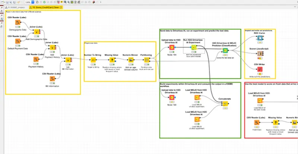Close the Demo_CreditCard_Clean tab
Viewport: 298px width, 154px height.
click(61, 7)
